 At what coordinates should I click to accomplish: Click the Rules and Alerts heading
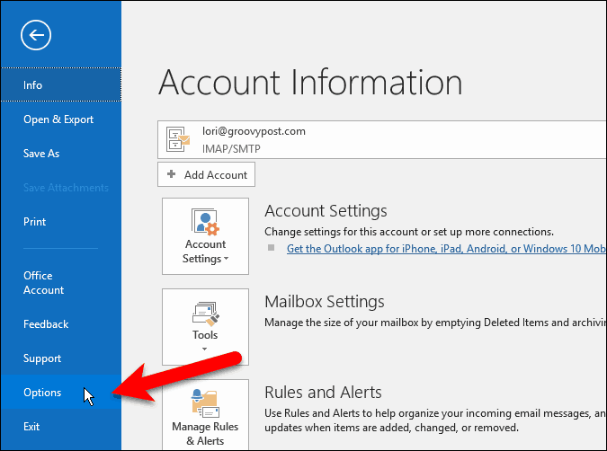click(323, 393)
